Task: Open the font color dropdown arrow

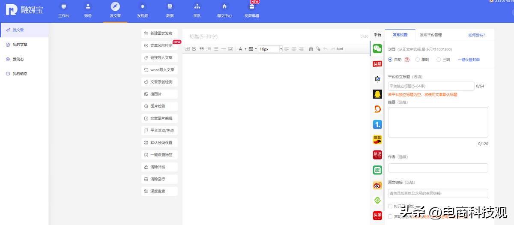Action: coord(245,49)
